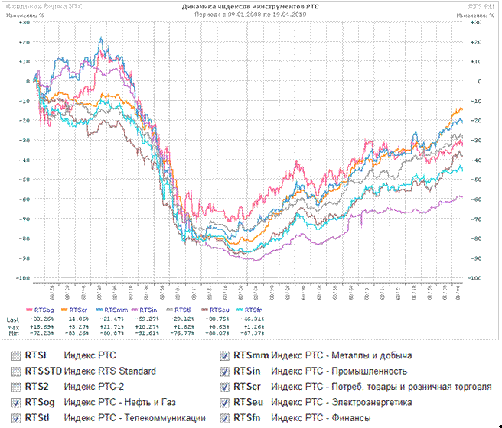Click label 'Индекс РТС - Металлы и добыча'
Image resolution: width=502 pixels, height=428 pixels.
(x=341, y=355)
